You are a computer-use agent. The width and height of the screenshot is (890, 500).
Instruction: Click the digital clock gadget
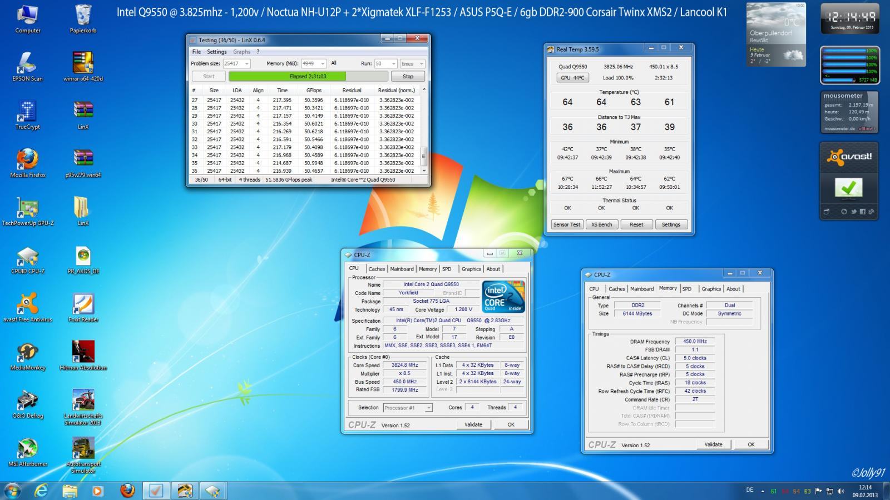[x=850, y=18]
